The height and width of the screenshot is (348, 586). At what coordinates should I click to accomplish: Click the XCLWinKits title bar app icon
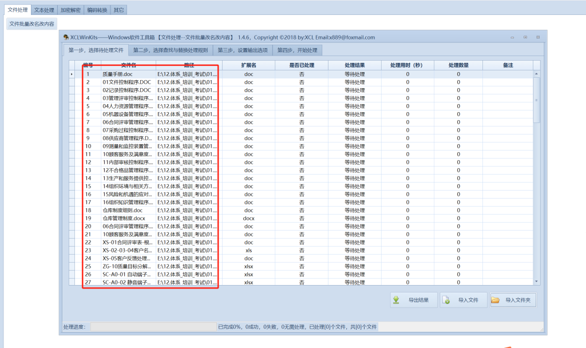(x=66, y=37)
